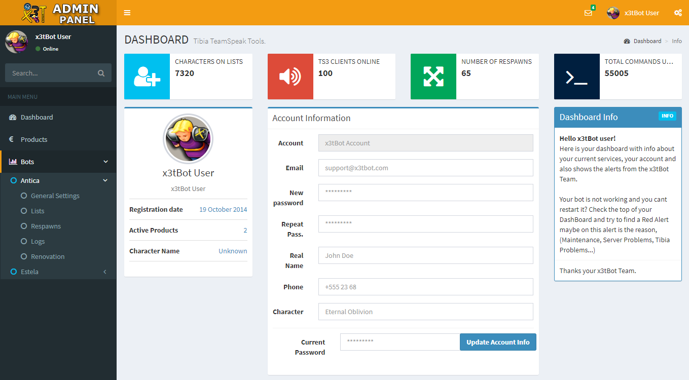Click the terminal icon on Total Commands card
This screenshot has height=380, width=689.
(577, 78)
